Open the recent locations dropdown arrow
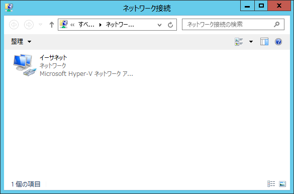The height and width of the screenshot is (194, 294). coord(40,25)
